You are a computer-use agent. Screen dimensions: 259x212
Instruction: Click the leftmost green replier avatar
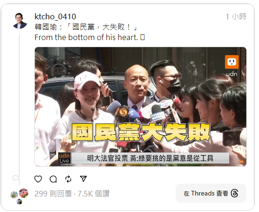[x=14, y=195]
